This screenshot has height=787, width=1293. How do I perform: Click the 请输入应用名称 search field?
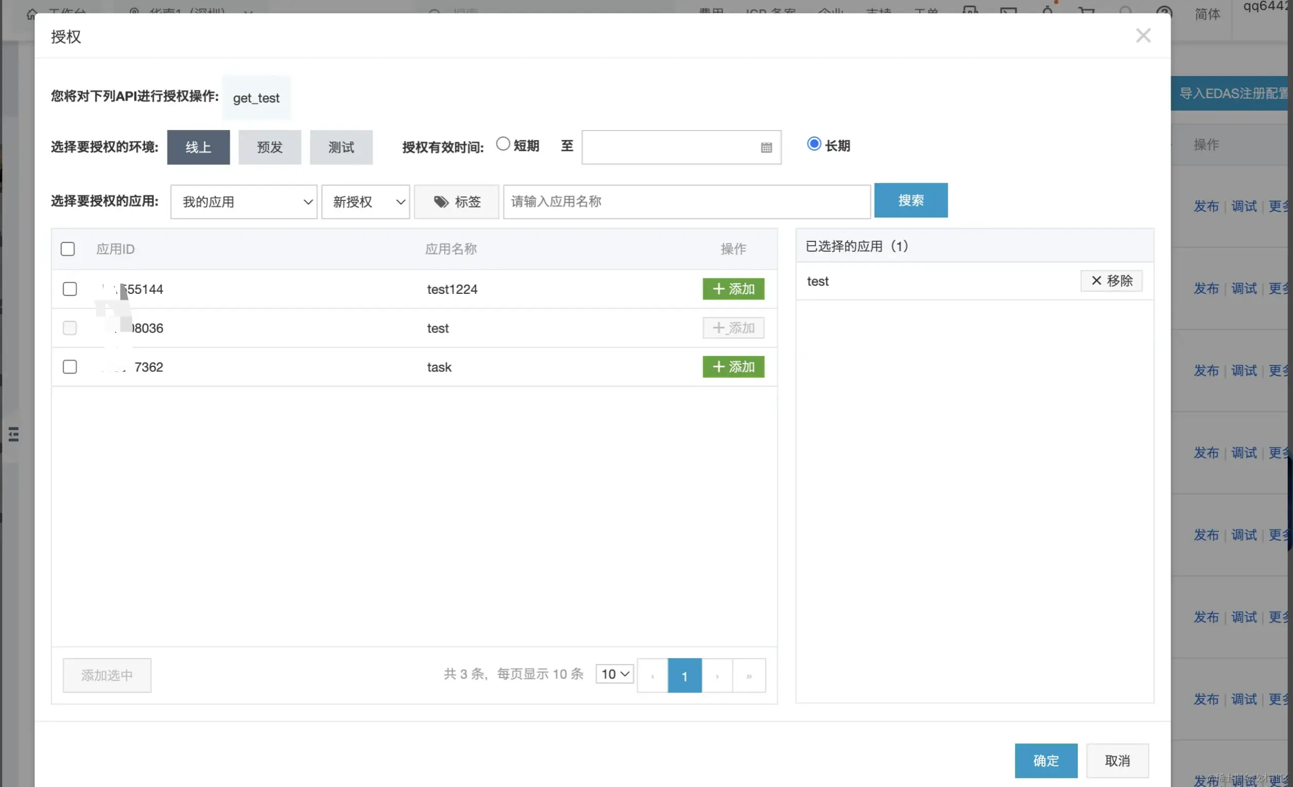[x=687, y=201]
